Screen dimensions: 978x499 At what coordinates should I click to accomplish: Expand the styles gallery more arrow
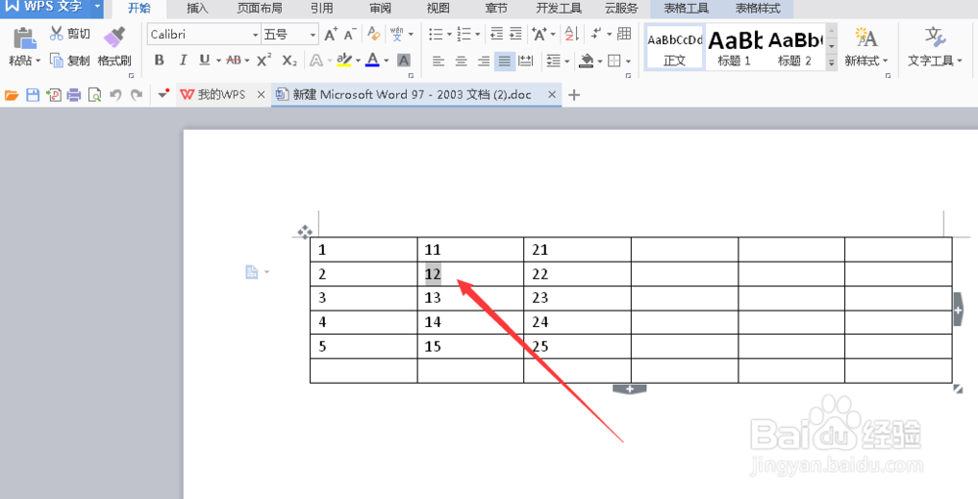[831, 62]
